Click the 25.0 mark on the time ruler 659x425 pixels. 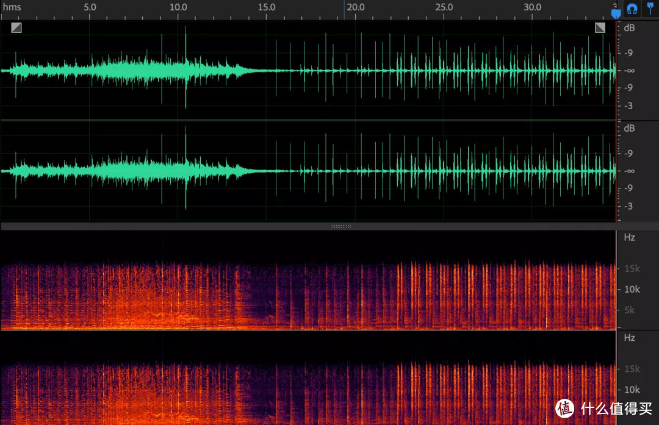pyautogui.click(x=444, y=7)
